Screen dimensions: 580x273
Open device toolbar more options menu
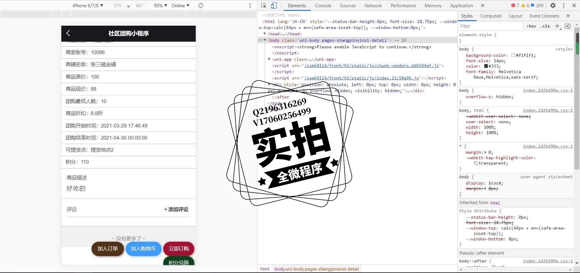coord(250,5)
